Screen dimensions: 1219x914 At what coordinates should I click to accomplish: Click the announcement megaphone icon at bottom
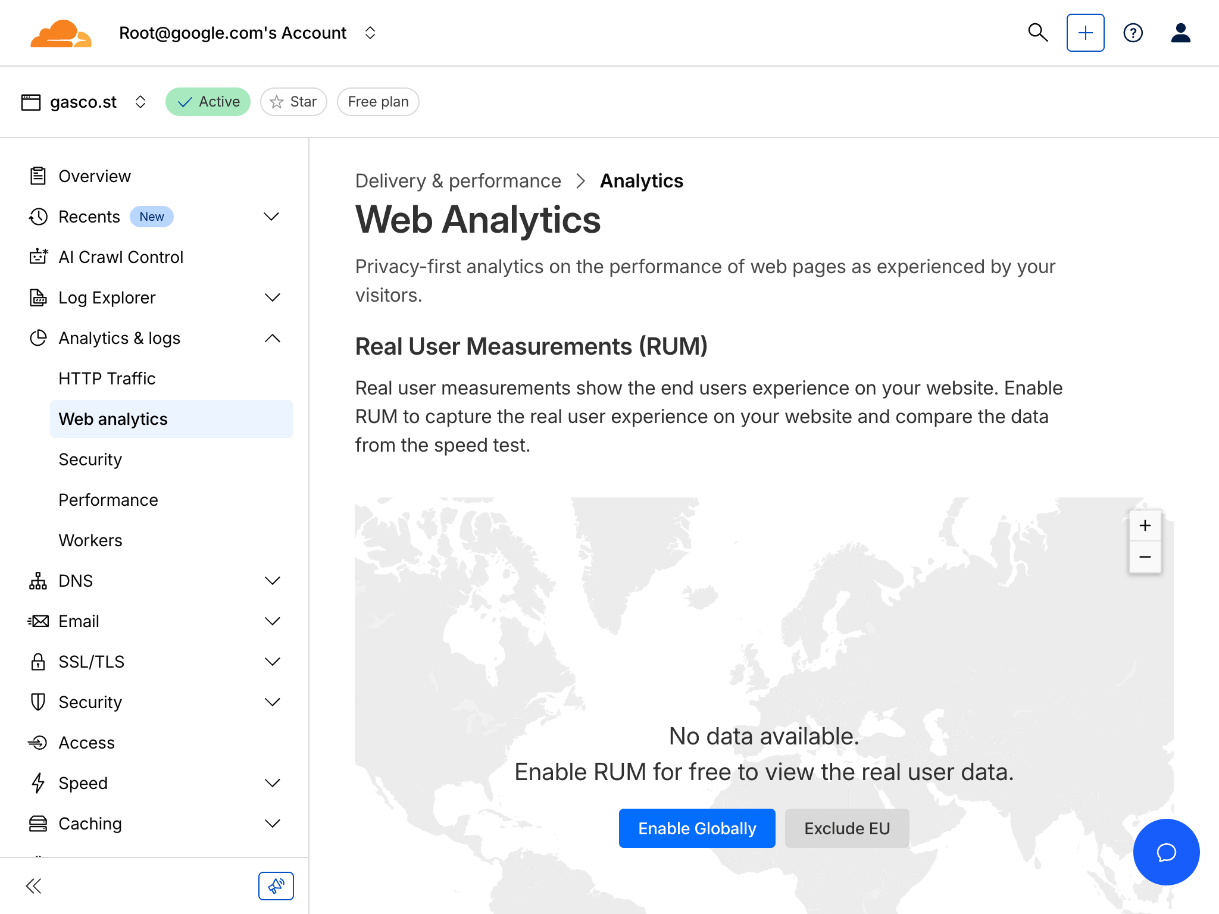click(276, 885)
